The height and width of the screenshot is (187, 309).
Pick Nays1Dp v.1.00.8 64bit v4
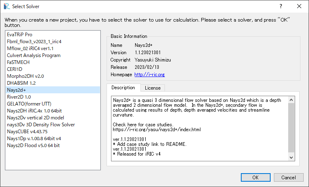(53, 139)
